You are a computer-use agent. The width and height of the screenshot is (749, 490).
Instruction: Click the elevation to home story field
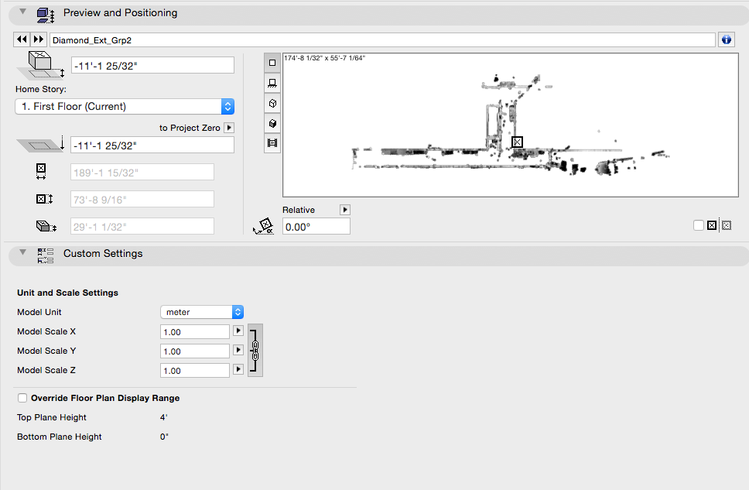(152, 66)
